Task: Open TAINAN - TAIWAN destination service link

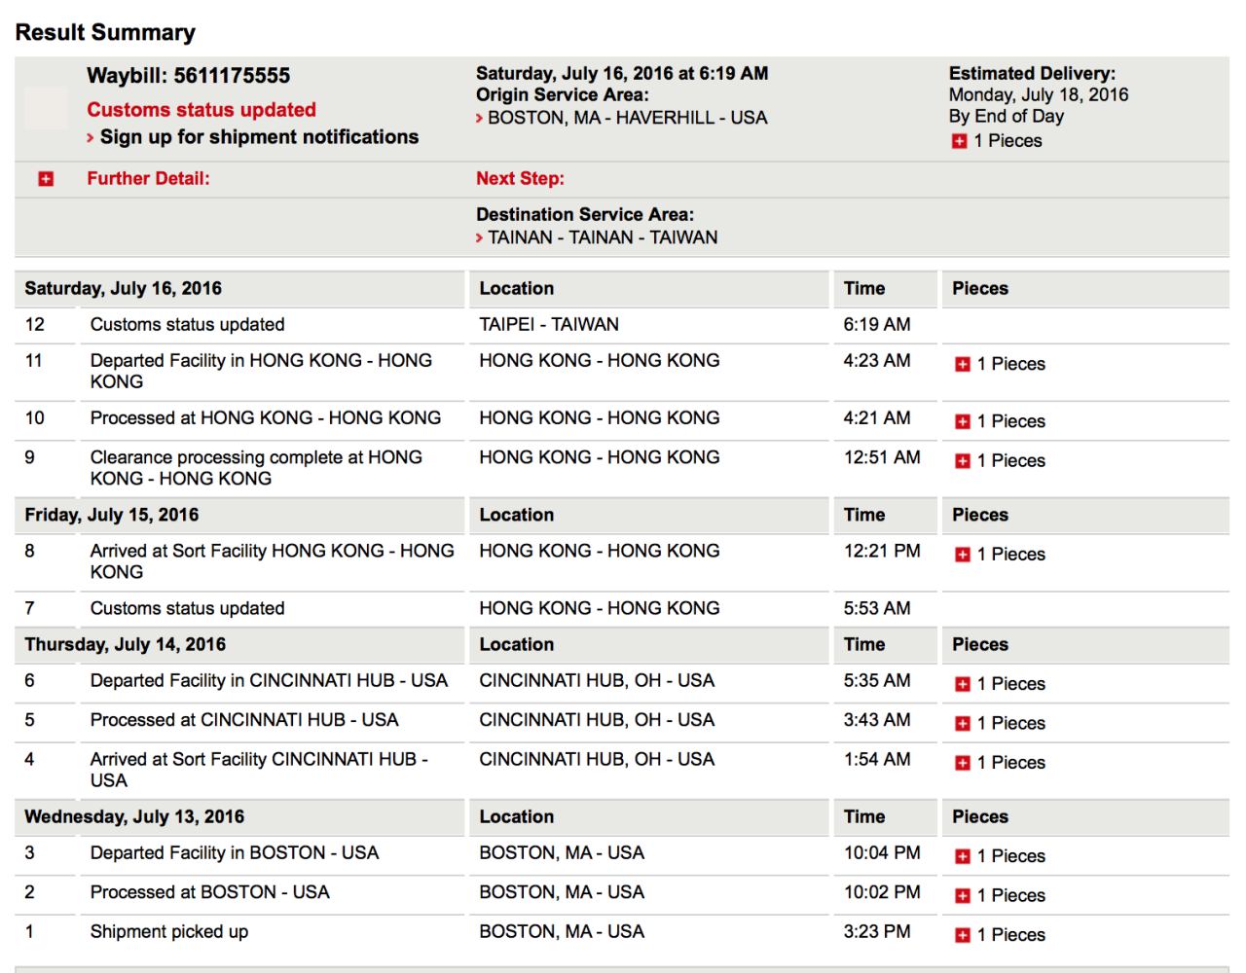Action: click(603, 237)
